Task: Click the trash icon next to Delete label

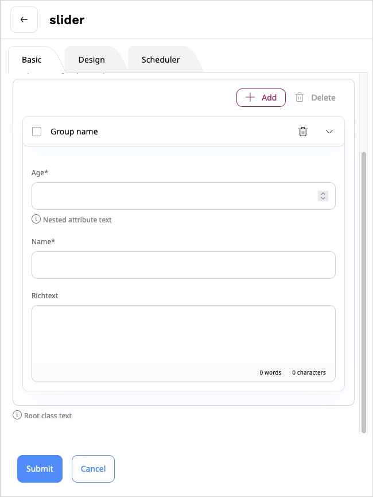Action: 299,97
